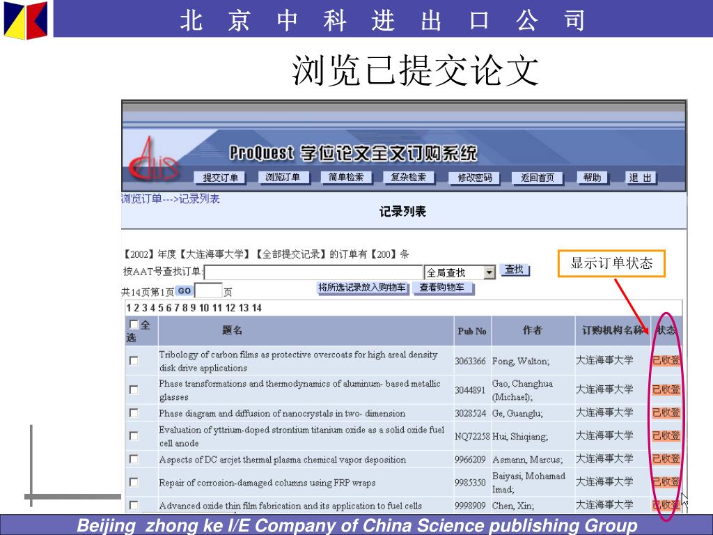Go to page 10 link

(204, 308)
